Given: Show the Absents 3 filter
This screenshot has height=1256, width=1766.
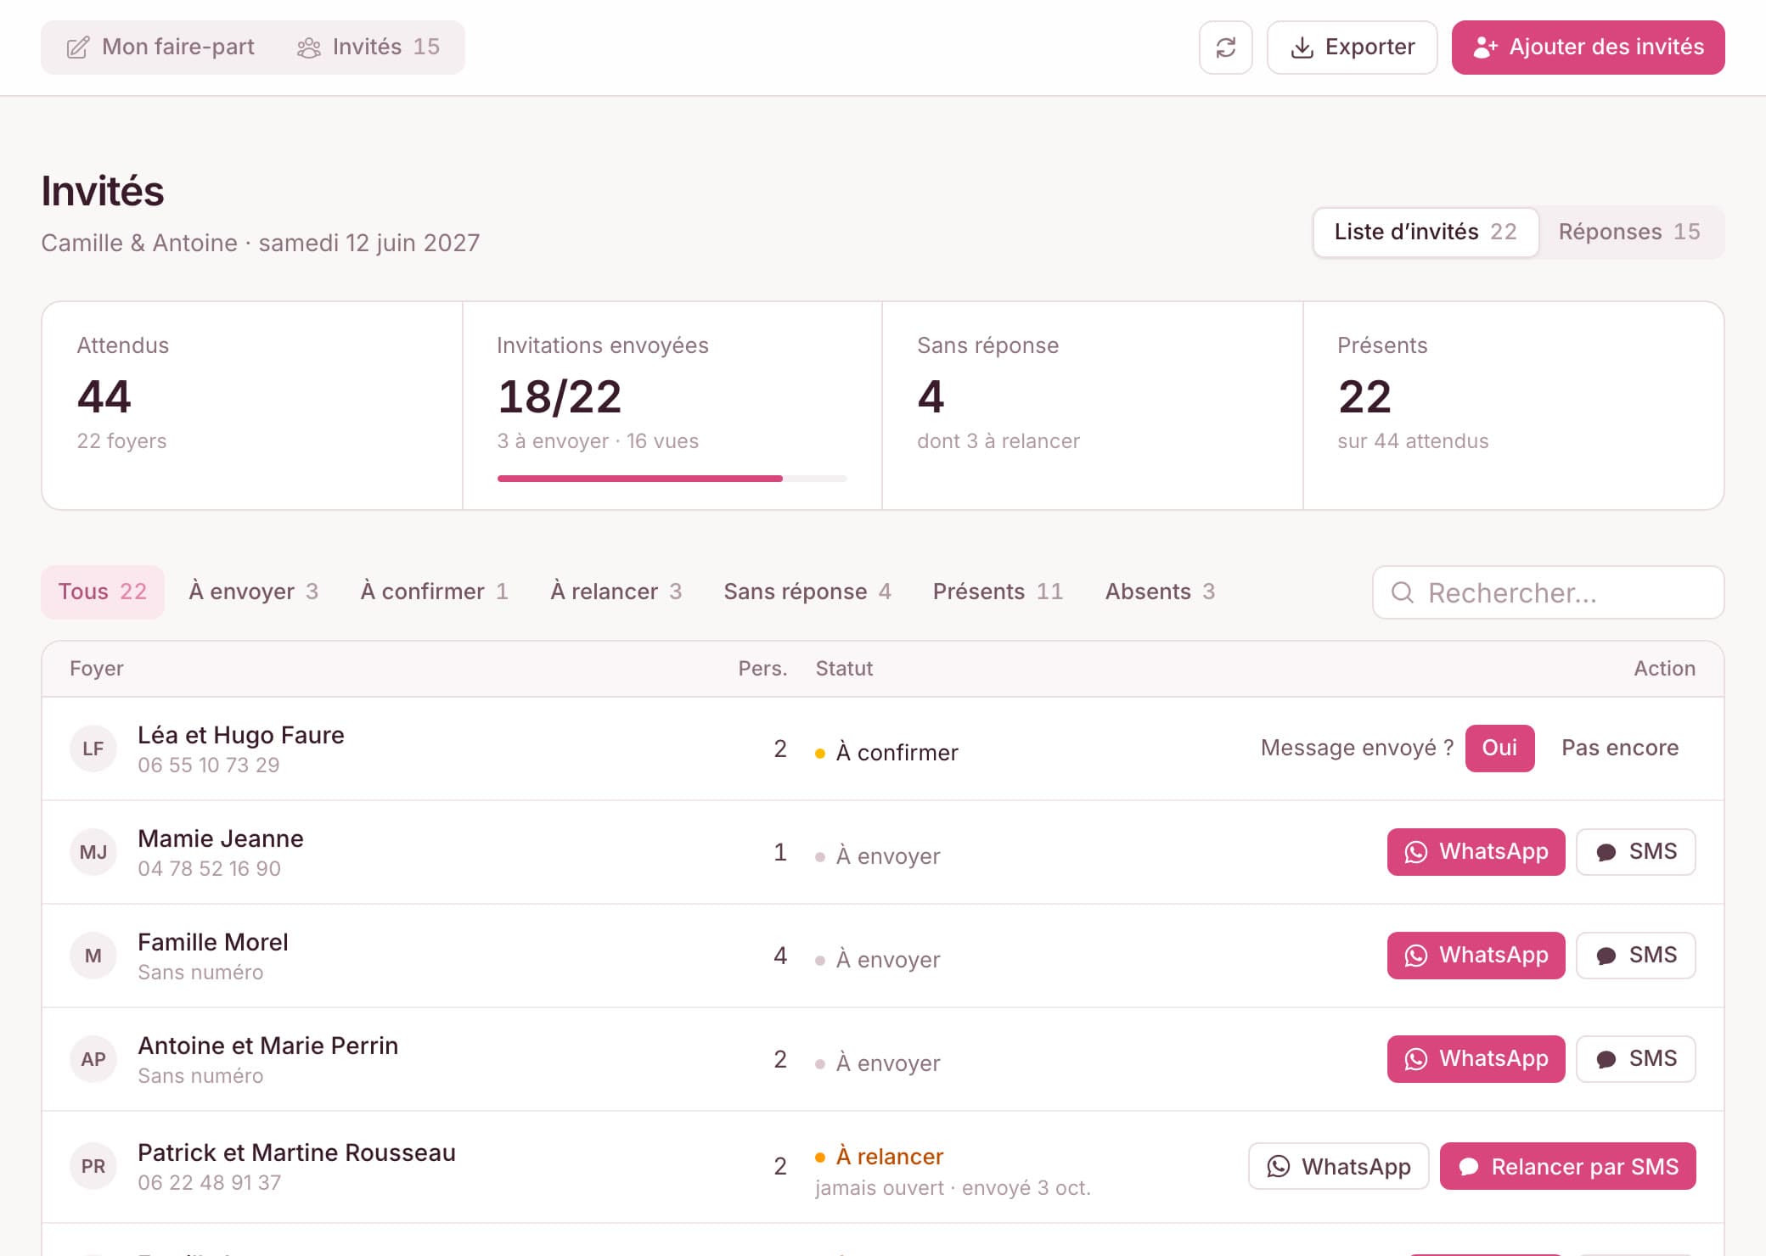Looking at the screenshot, I should pyautogui.click(x=1160, y=592).
